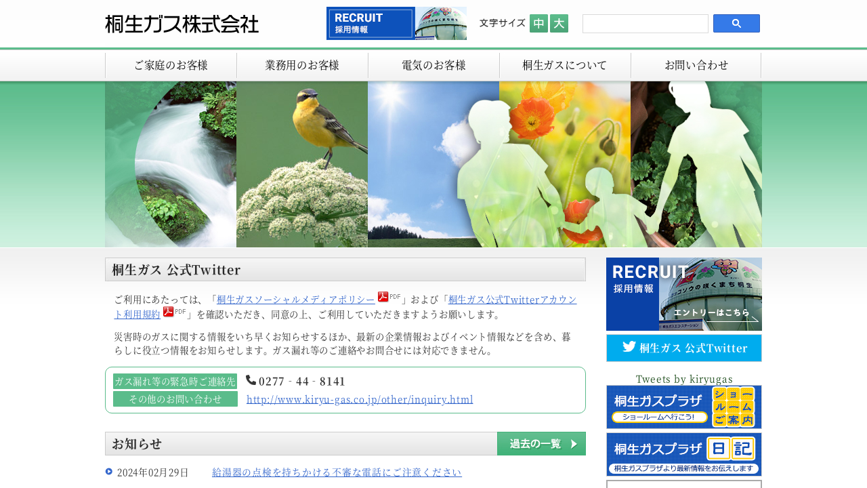Viewport: 867px width, 488px height.
Task: Open the water heater suspicious calls notice
Action: tap(337, 472)
